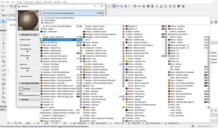Viewport: 218px width, 128px height.
Task: Click the last toolbar icon with checkmark
Action: [183, 6]
